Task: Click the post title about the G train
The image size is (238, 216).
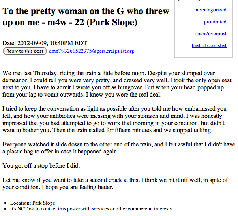Action: pos(86,17)
